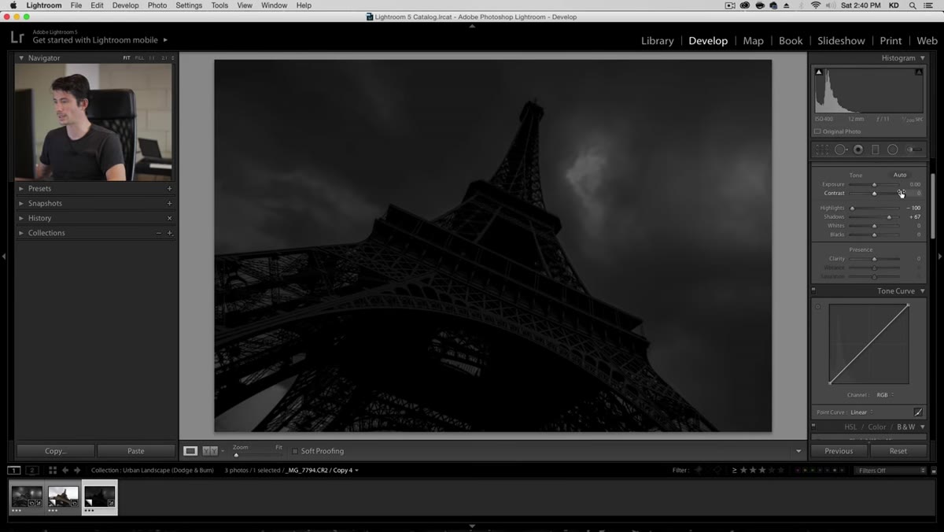Activate the Tone Curve targeted adjustment tool
Image resolution: width=944 pixels, height=532 pixels.
click(x=818, y=307)
